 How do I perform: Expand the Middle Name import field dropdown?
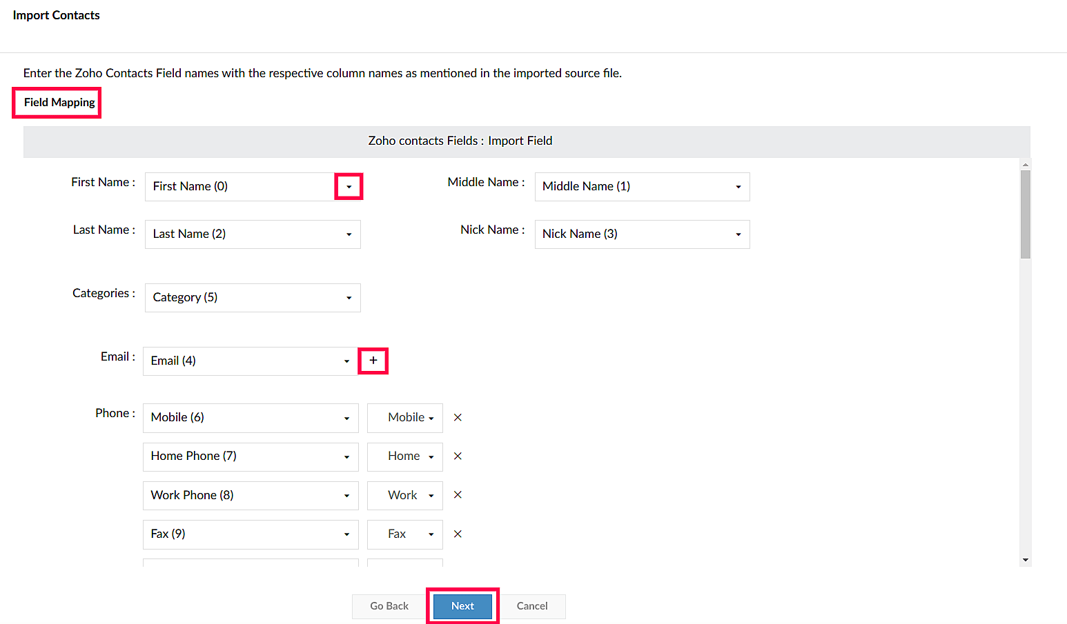tap(642, 187)
